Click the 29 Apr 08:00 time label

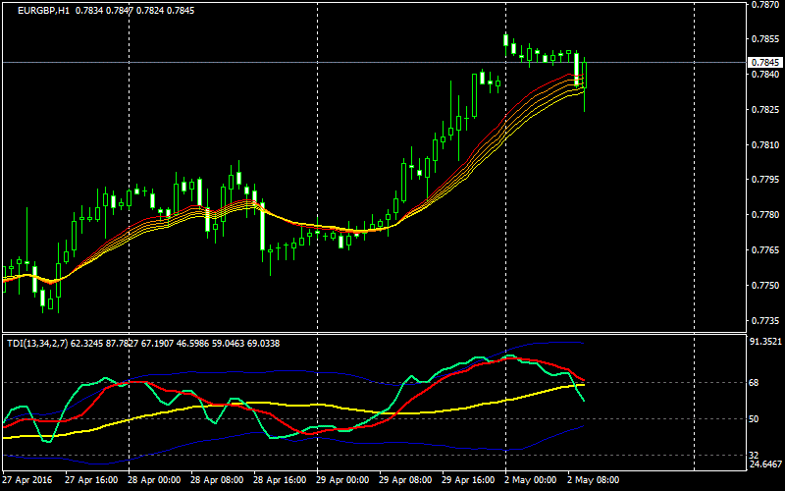coord(405,480)
